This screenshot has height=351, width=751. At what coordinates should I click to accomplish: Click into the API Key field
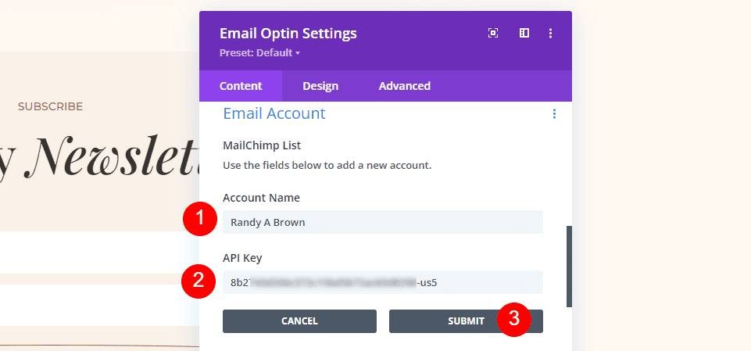pos(382,282)
